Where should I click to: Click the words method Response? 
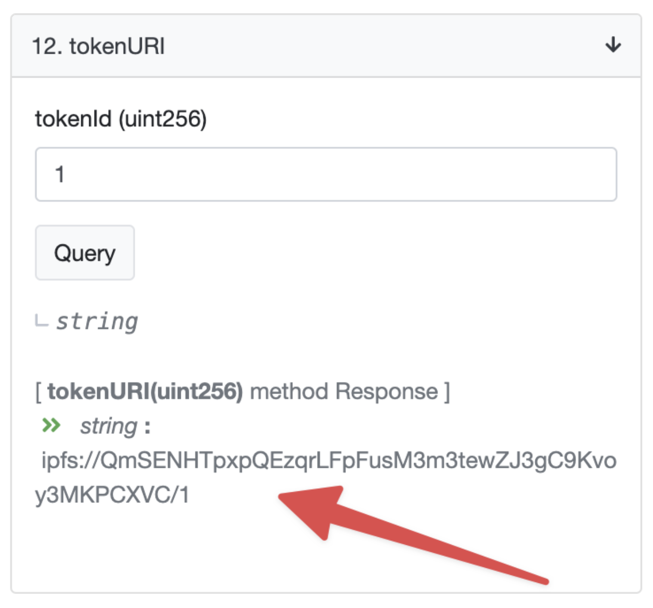point(344,391)
